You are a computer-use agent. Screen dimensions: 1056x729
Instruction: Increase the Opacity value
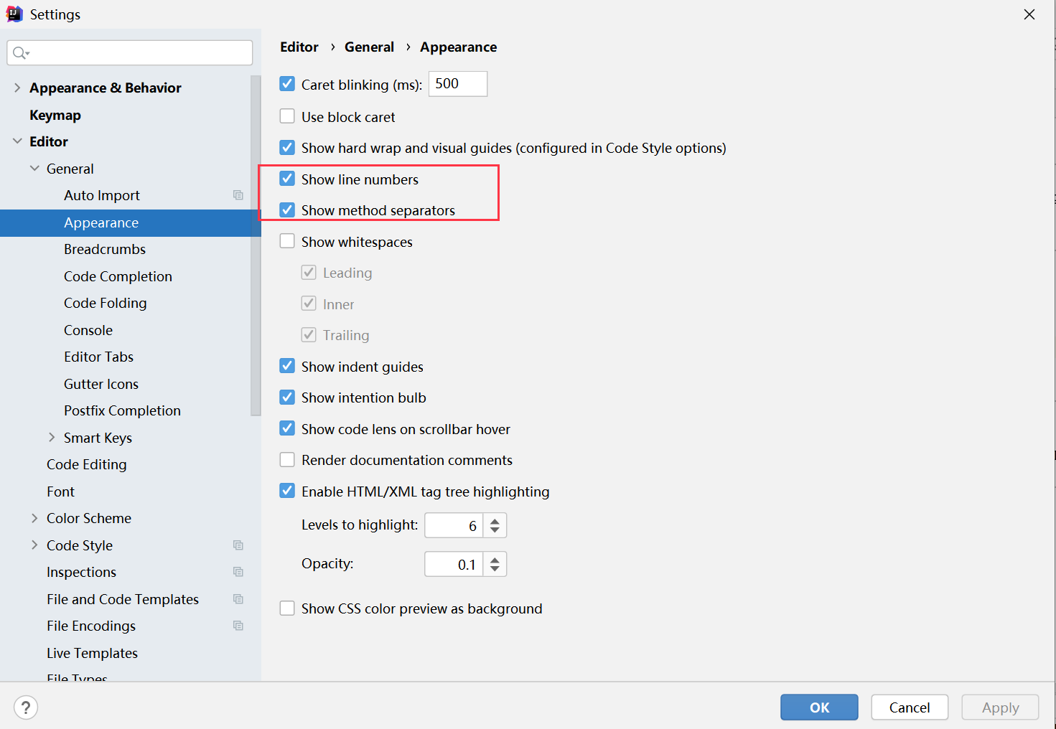click(x=495, y=559)
